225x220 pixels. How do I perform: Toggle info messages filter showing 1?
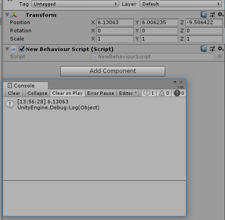(x=149, y=93)
